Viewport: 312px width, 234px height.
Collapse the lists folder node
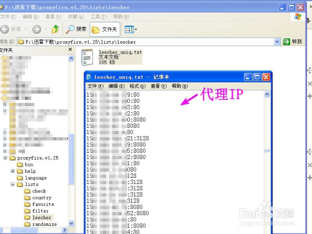12,184
